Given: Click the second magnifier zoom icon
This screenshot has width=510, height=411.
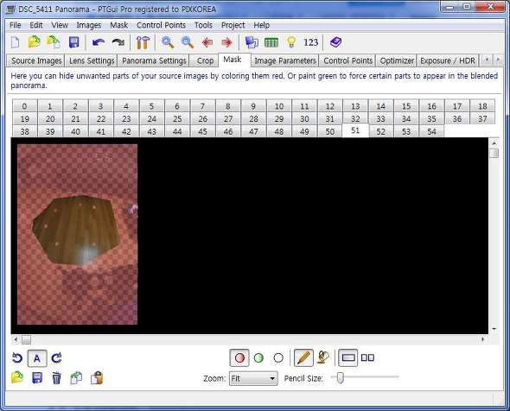Looking at the screenshot, I should click(x=188, y=42).
